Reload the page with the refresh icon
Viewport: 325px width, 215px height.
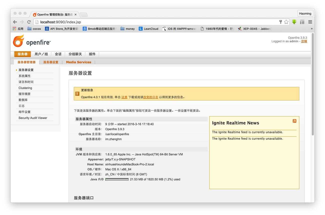[29, 22]
